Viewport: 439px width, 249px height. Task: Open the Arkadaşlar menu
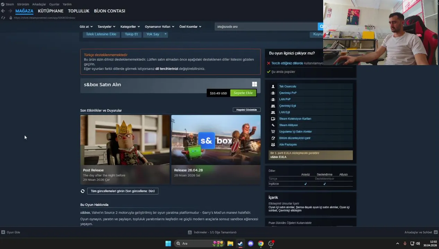click(39, 4)
